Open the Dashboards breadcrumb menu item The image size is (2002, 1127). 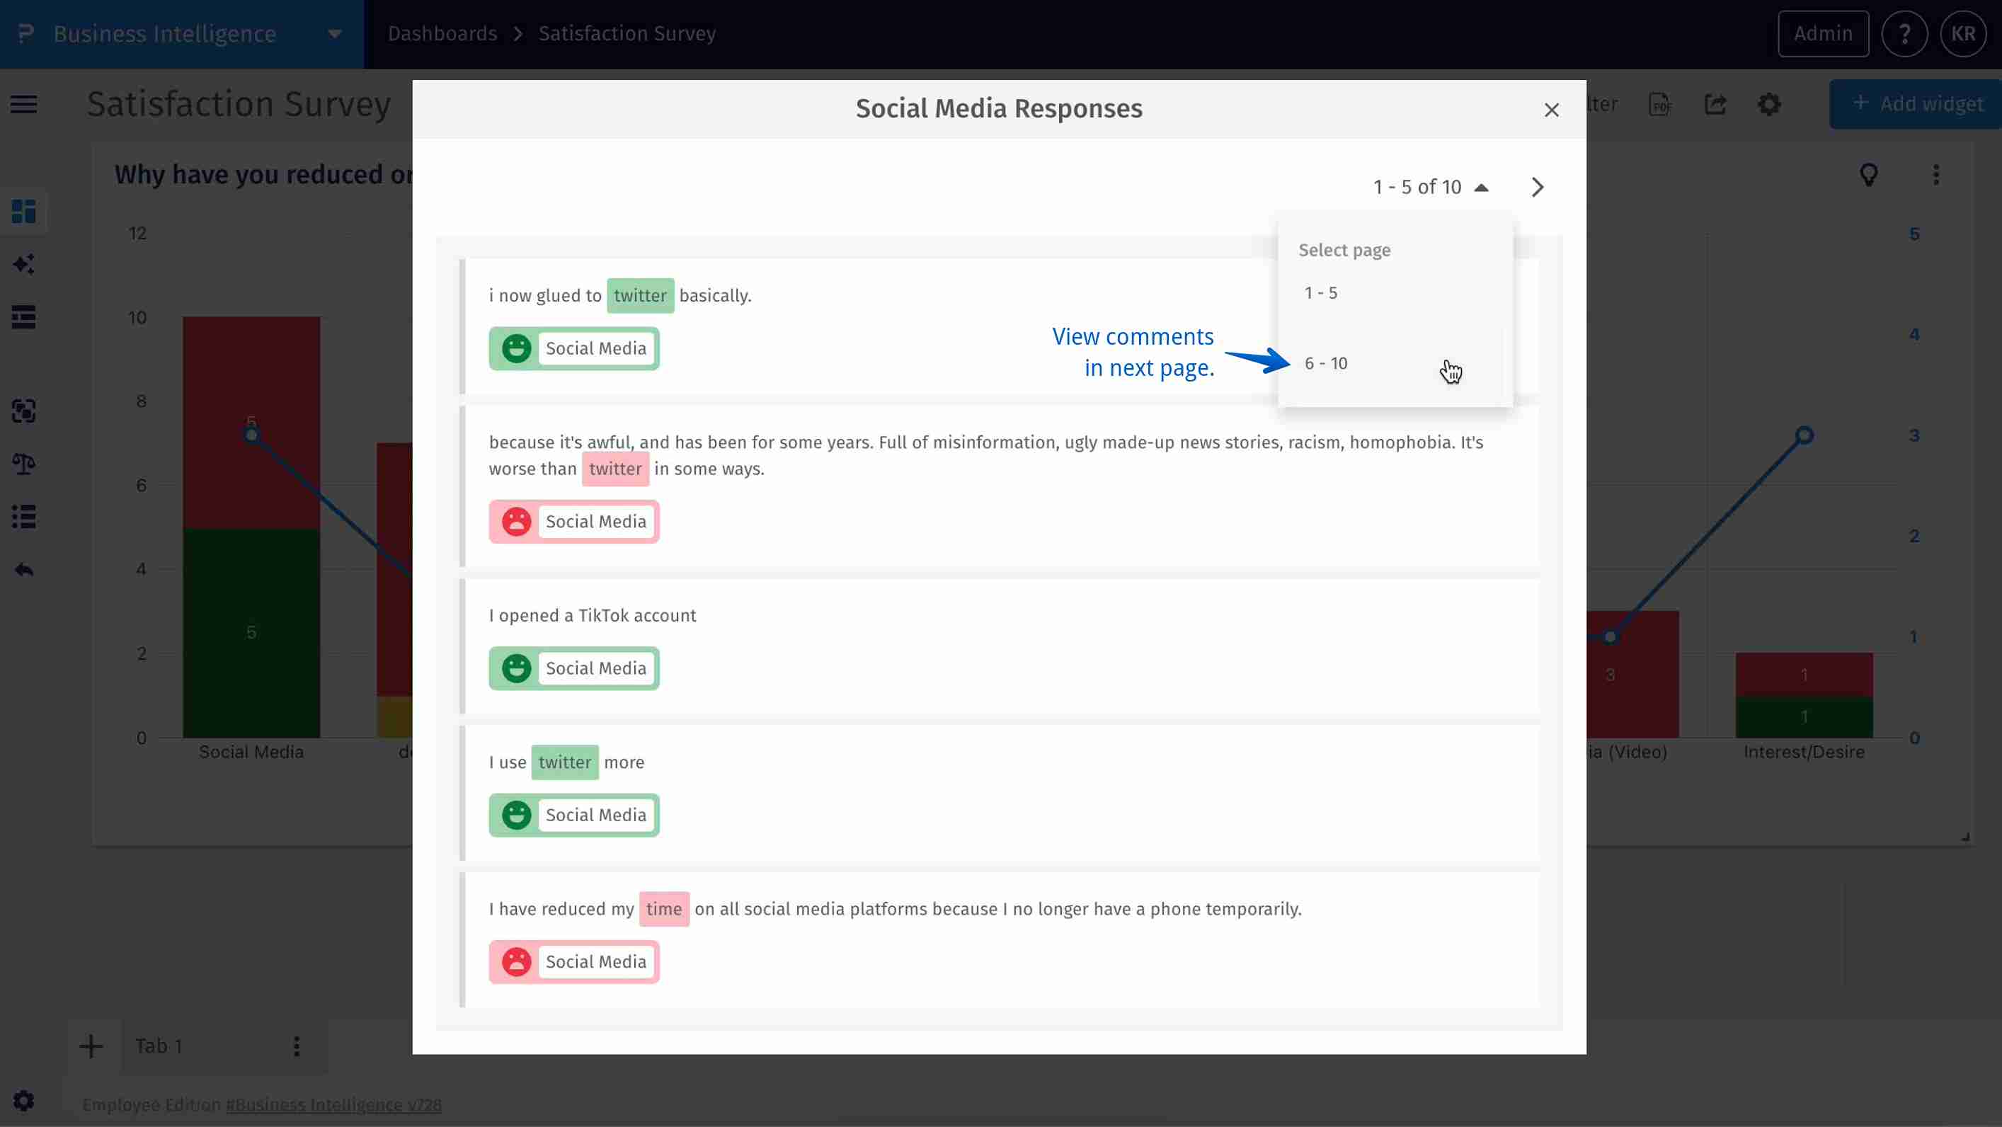(x=442, y=33)
